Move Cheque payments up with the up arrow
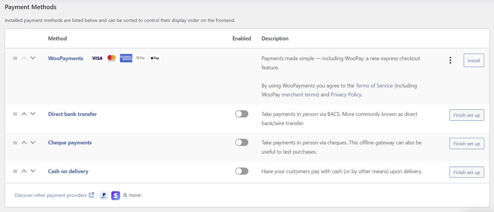This screenshot has width=494, height=212. [24, 142]
